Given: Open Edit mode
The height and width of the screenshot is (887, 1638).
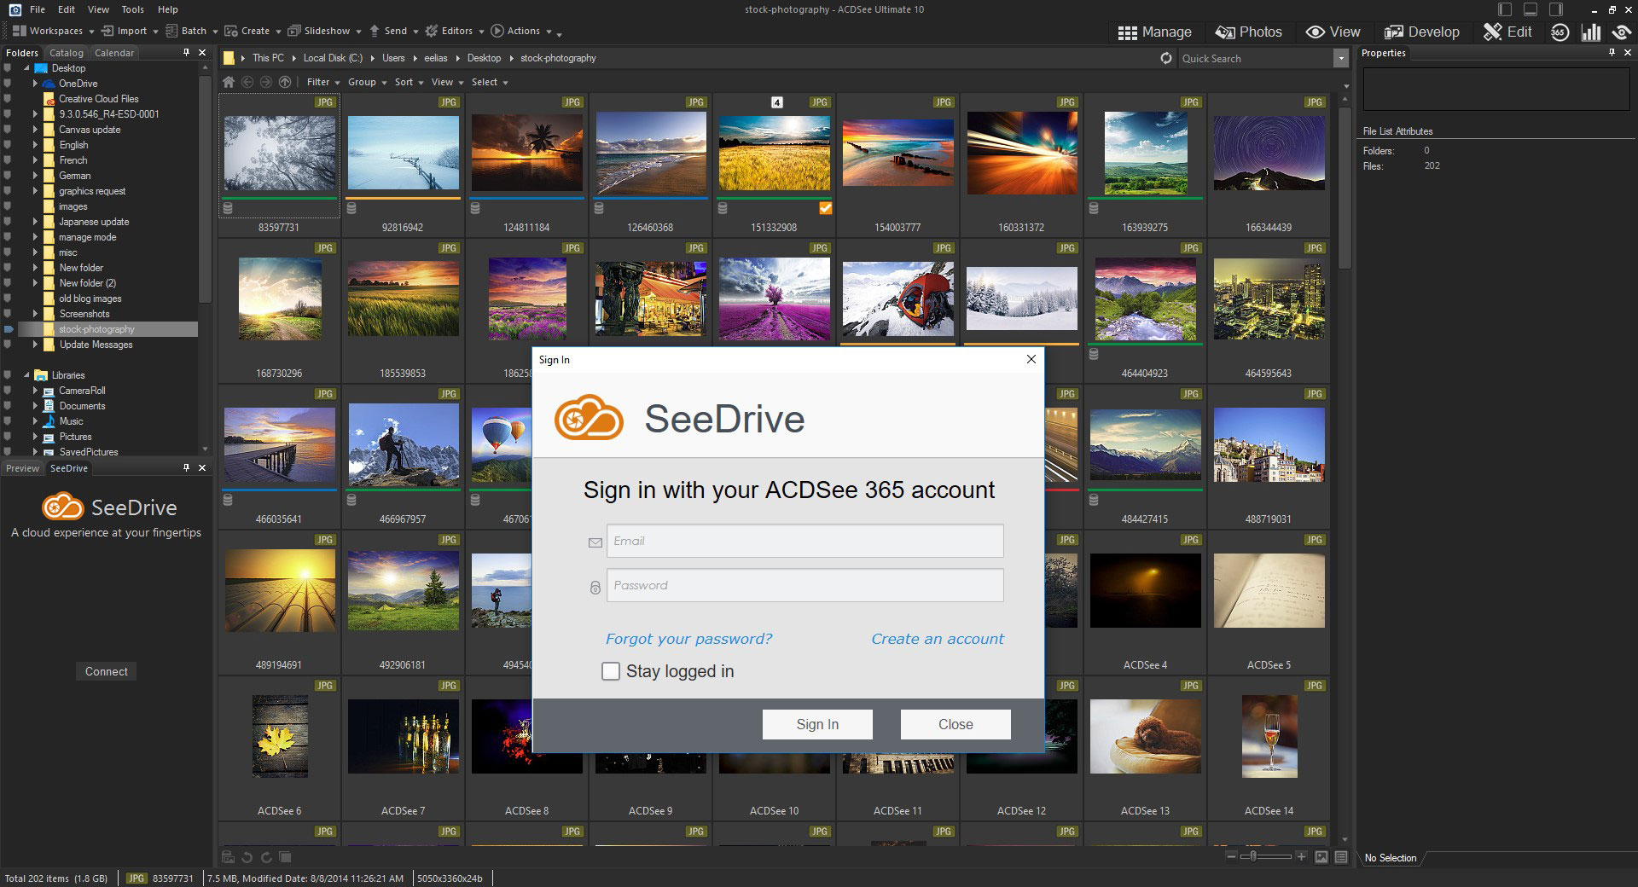Looking at the screenshot, I should tap(1507, 32).
